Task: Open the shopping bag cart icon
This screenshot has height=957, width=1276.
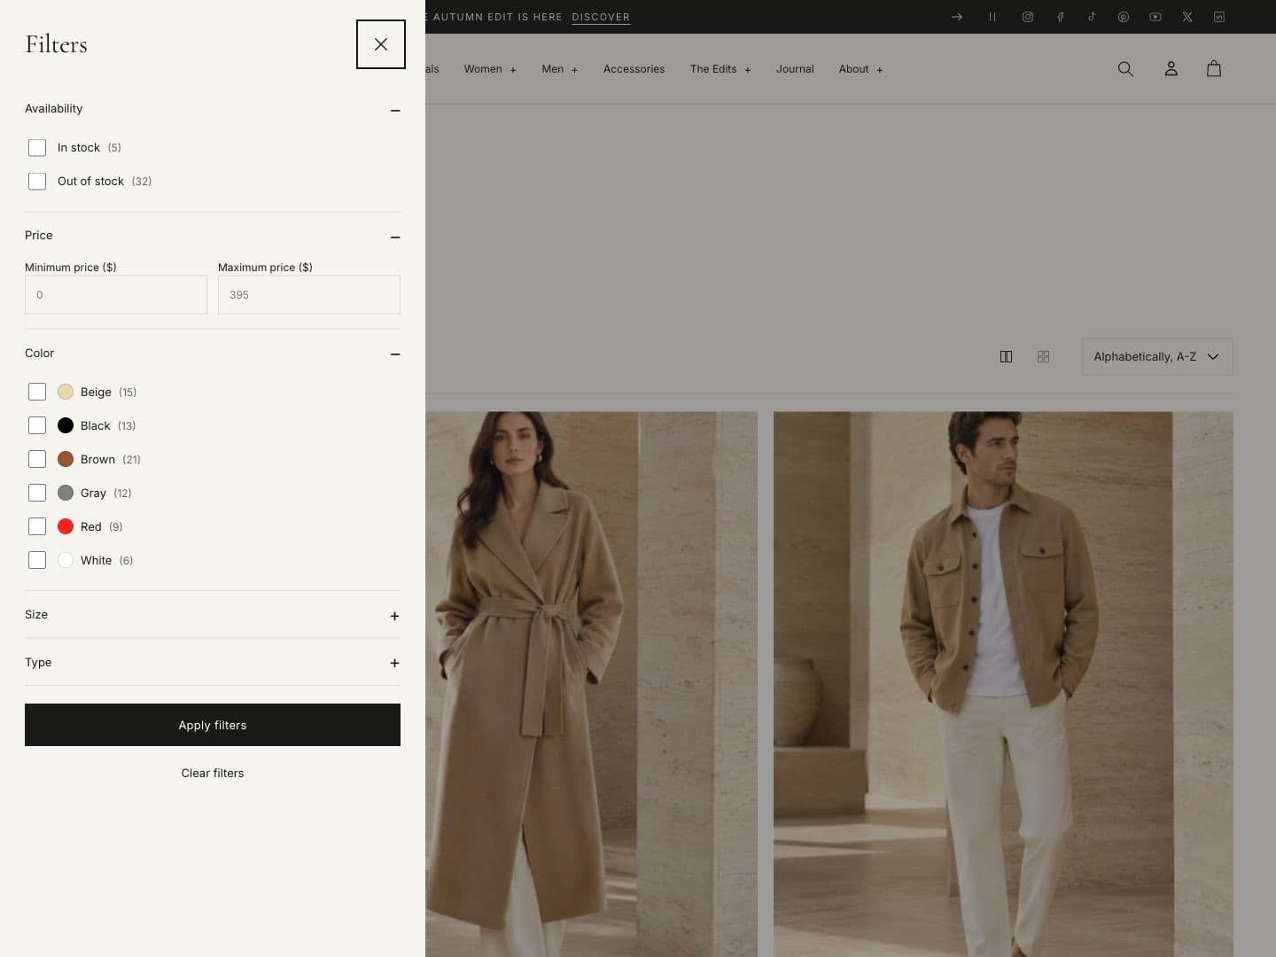Action: (1214, 69)
